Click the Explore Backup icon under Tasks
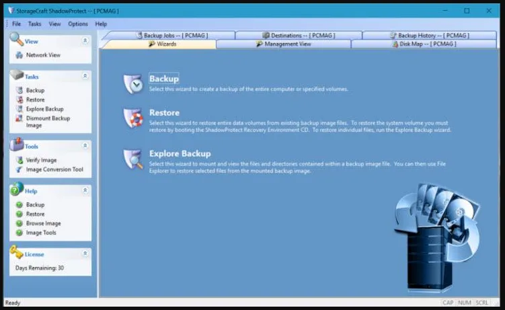The image size is (505, 310). [20, 109]
